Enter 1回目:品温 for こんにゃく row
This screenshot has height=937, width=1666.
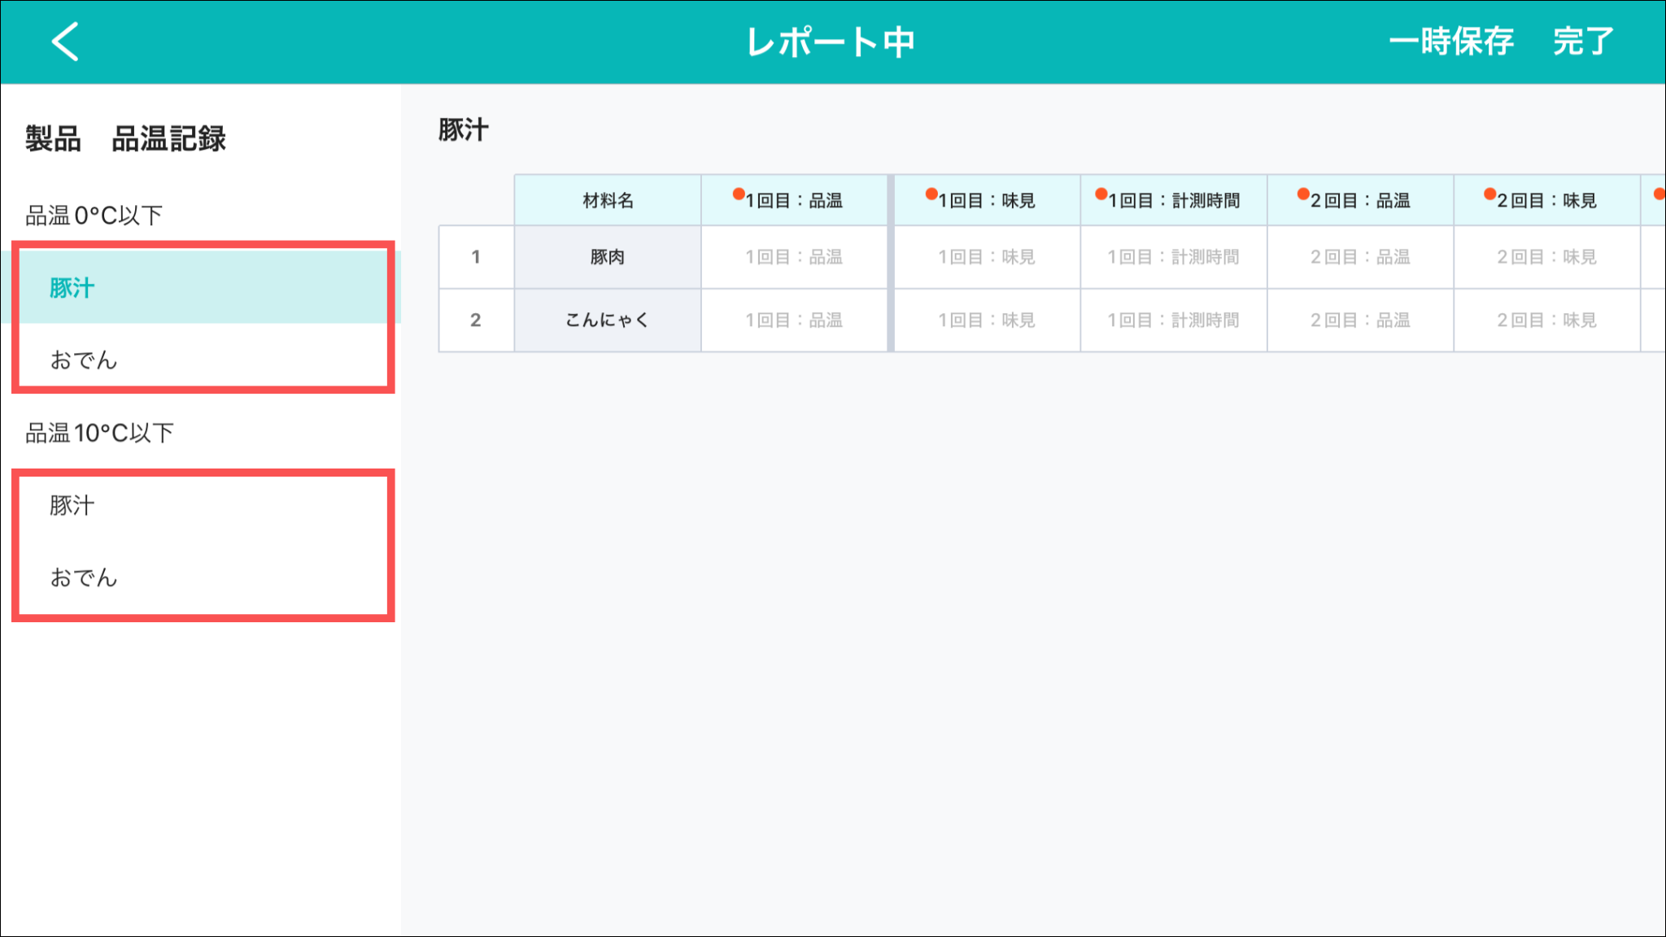pos(794,320)
